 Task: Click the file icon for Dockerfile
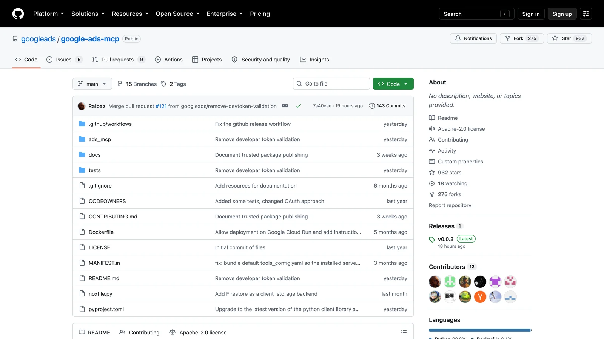[82, 232]
